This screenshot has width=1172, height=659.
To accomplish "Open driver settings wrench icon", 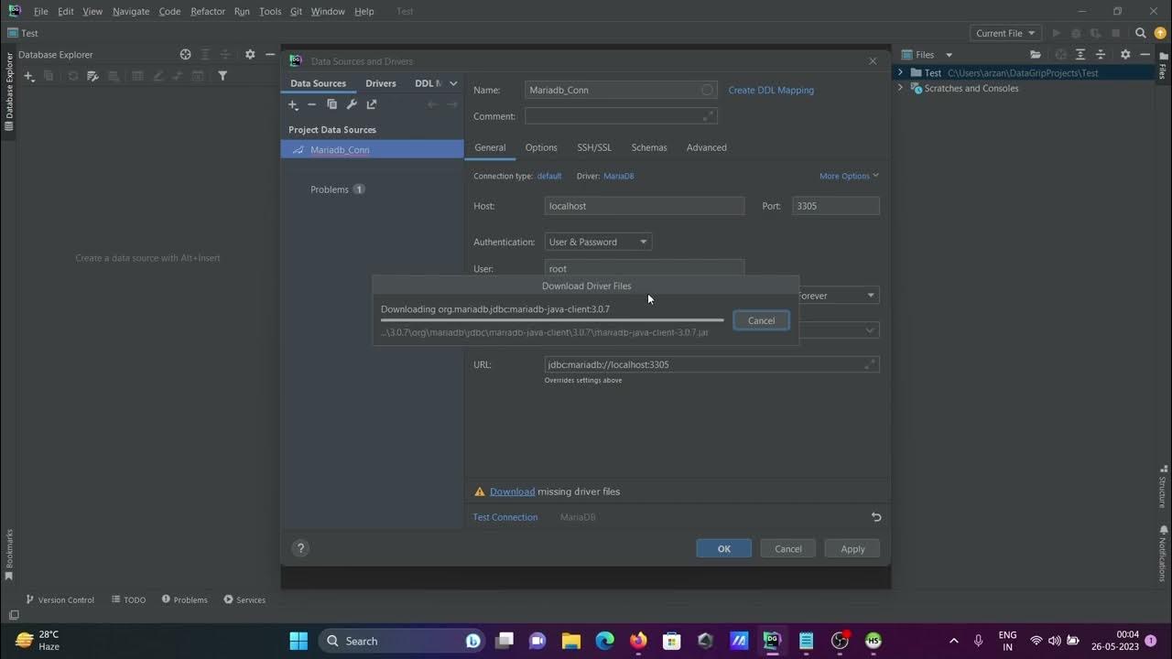I will pos(352,104).
